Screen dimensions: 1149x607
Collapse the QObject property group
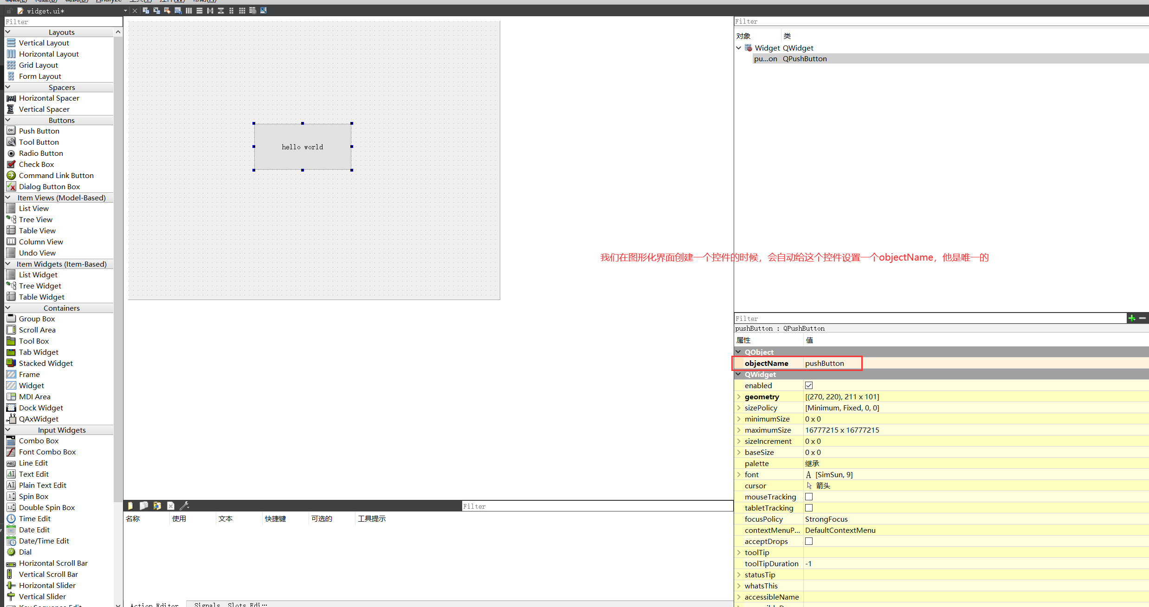tap(738, 352)
